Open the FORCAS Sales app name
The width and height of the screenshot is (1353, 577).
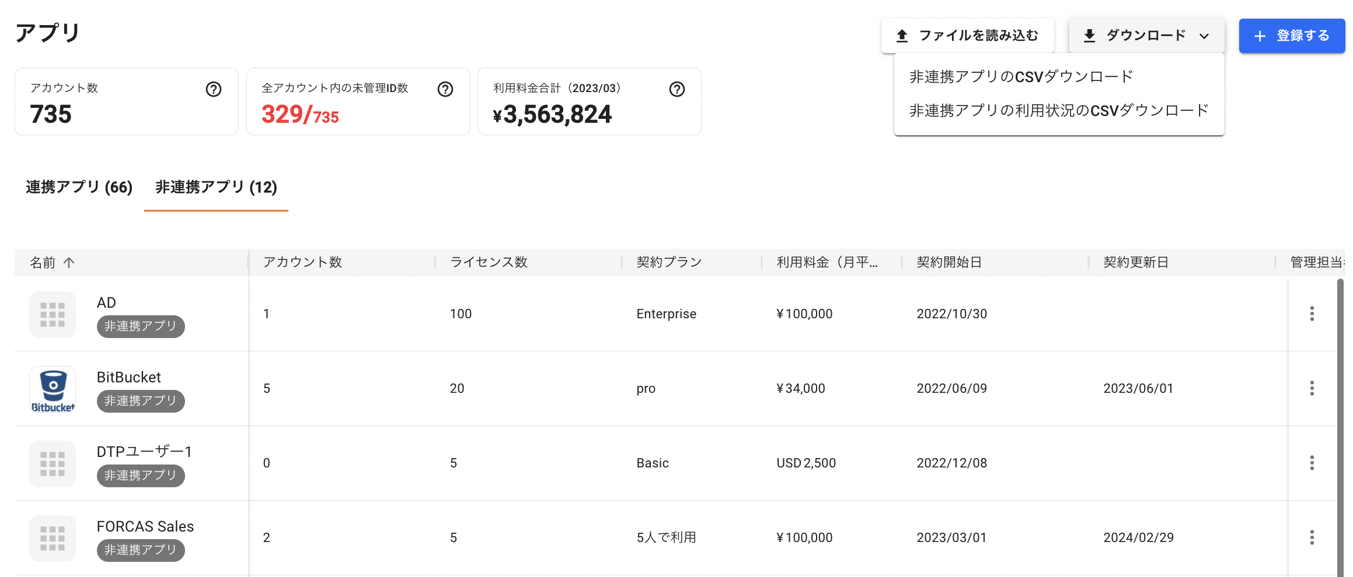click(145, 526)
